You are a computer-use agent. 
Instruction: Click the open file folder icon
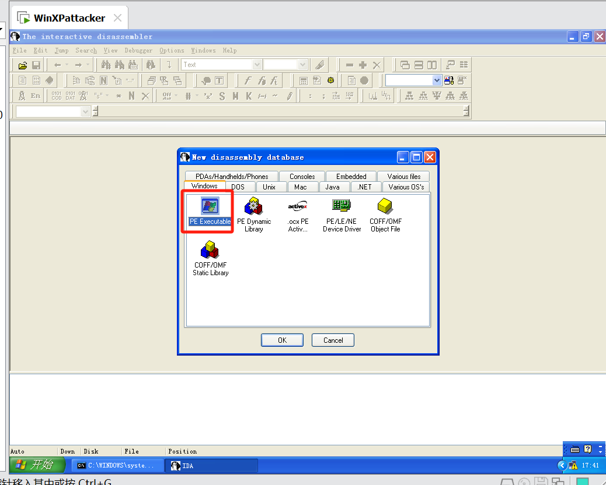pyautogui.click(x=22, y=65)
